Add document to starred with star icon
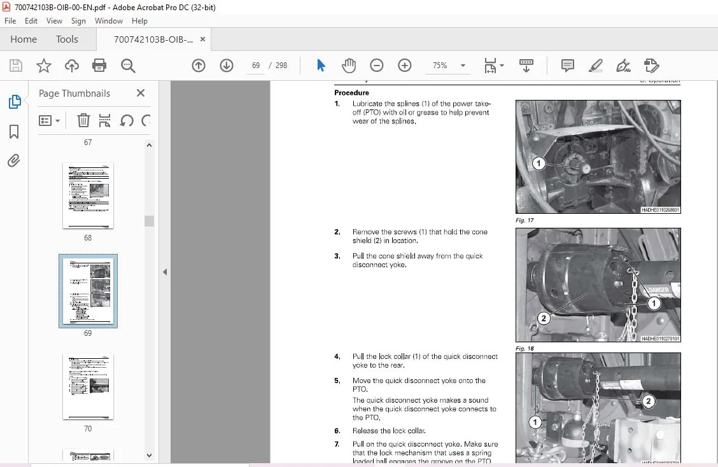Viewport: 718px width, 467px height. pyautogui.click(x=44, y=66)
